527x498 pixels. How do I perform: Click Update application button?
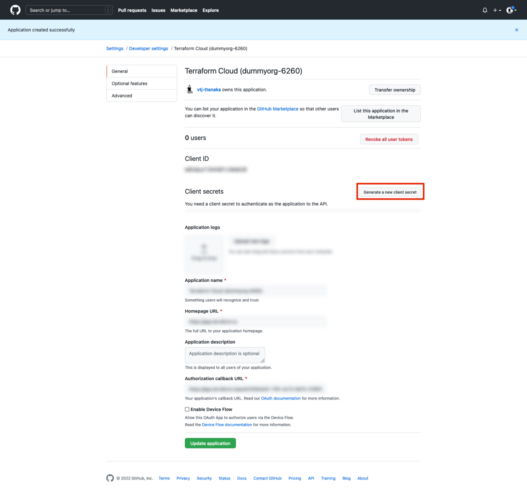(210, 443)
